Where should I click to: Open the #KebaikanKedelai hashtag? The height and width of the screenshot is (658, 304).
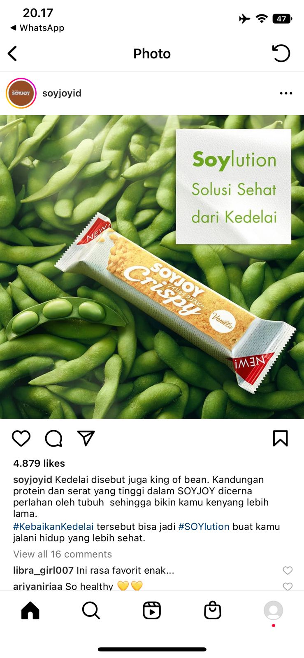click(x=53, y=526)
